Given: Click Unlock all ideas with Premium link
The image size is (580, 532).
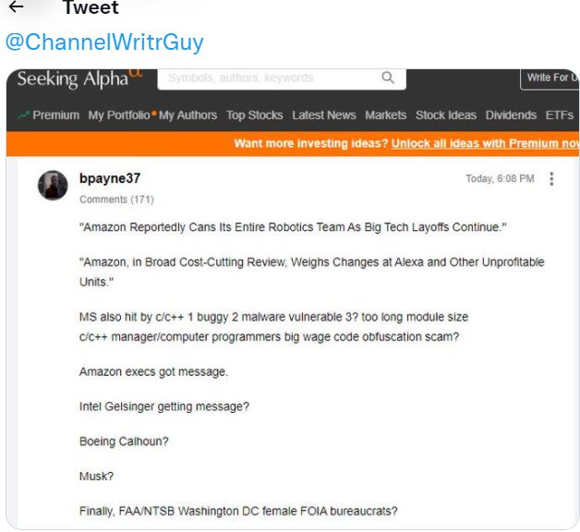Looking at the screenshot, I should tap(485, 143).
